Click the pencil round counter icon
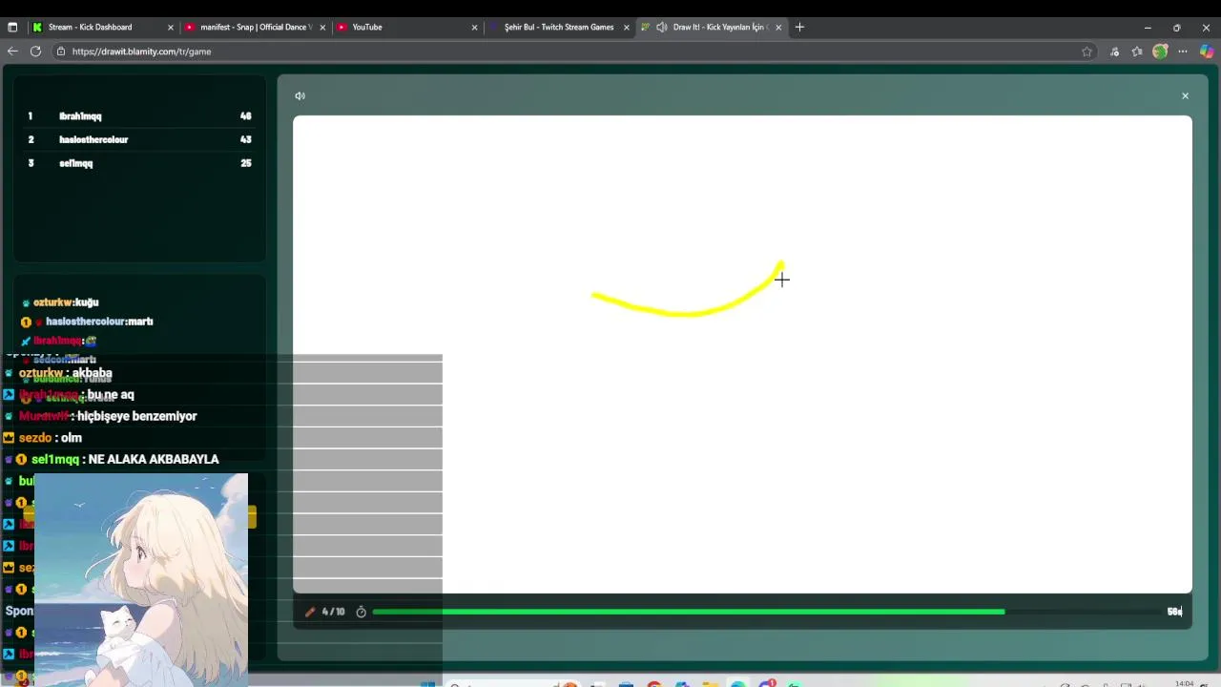This screenshot has width=1221, height=687. coord(310,612)
